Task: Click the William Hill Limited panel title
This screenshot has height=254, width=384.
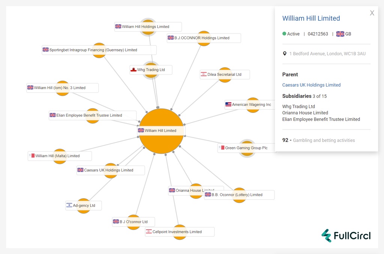Action: click(311, 18)
